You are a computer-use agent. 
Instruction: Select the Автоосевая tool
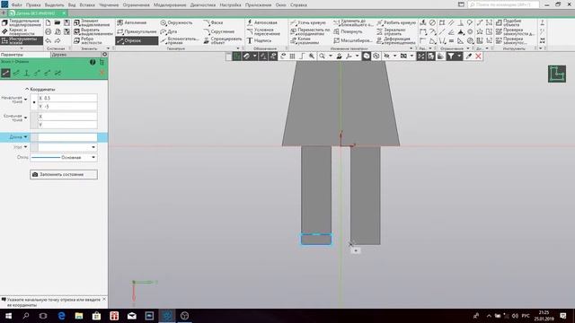click(261, 22)
